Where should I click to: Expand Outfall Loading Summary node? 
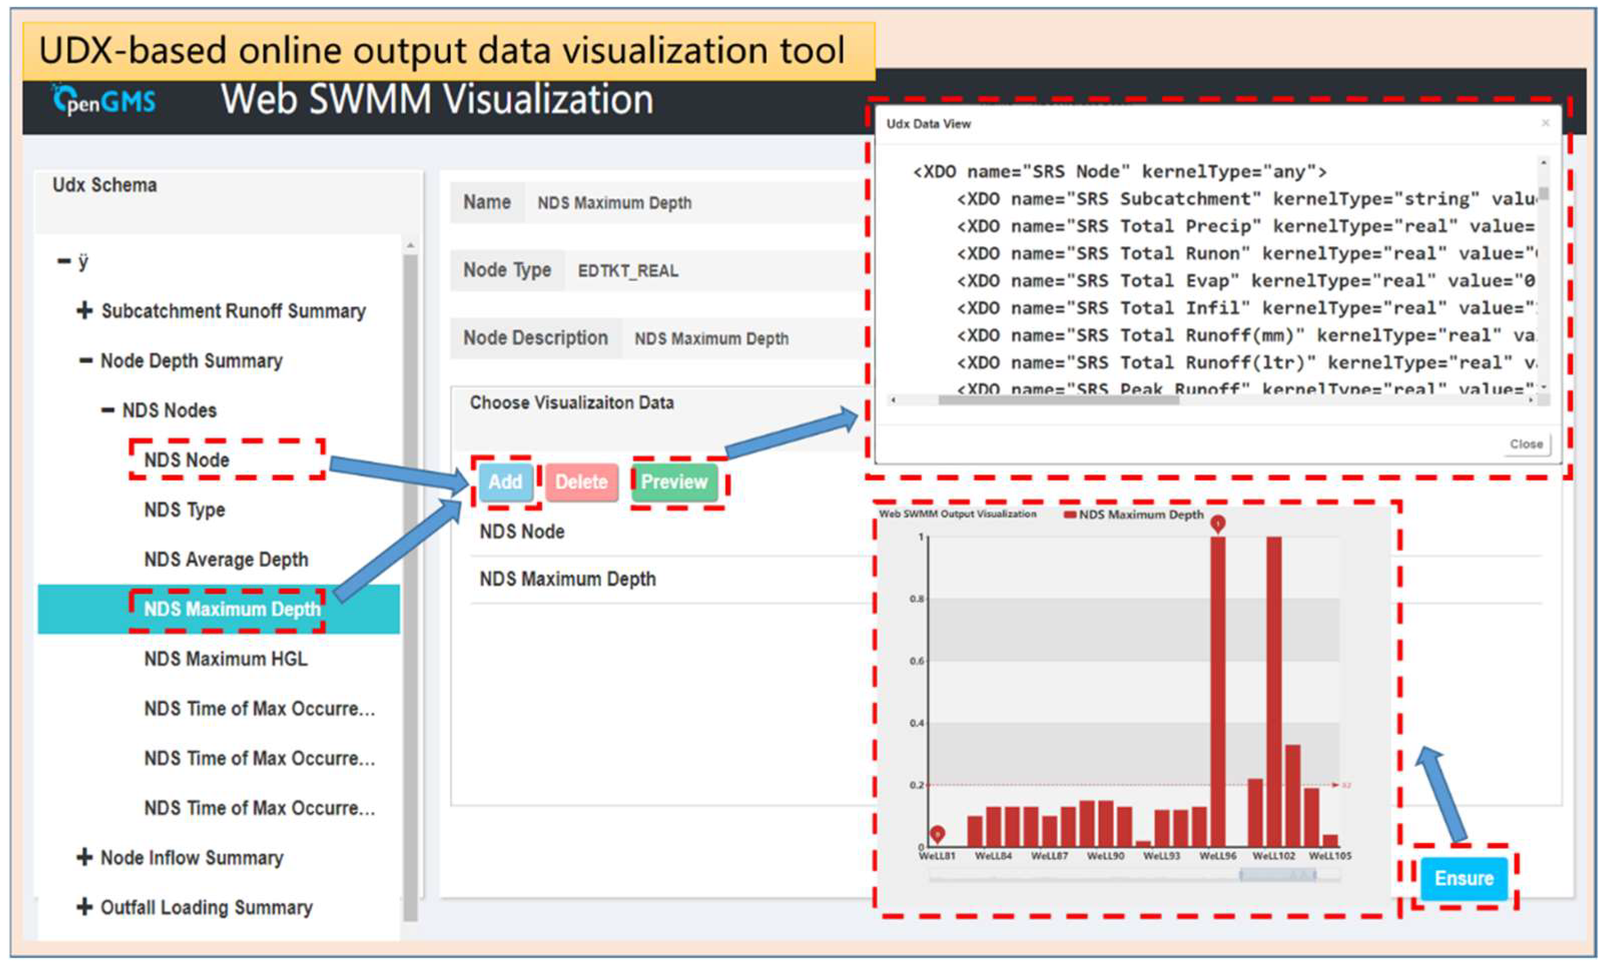point(84,907)
